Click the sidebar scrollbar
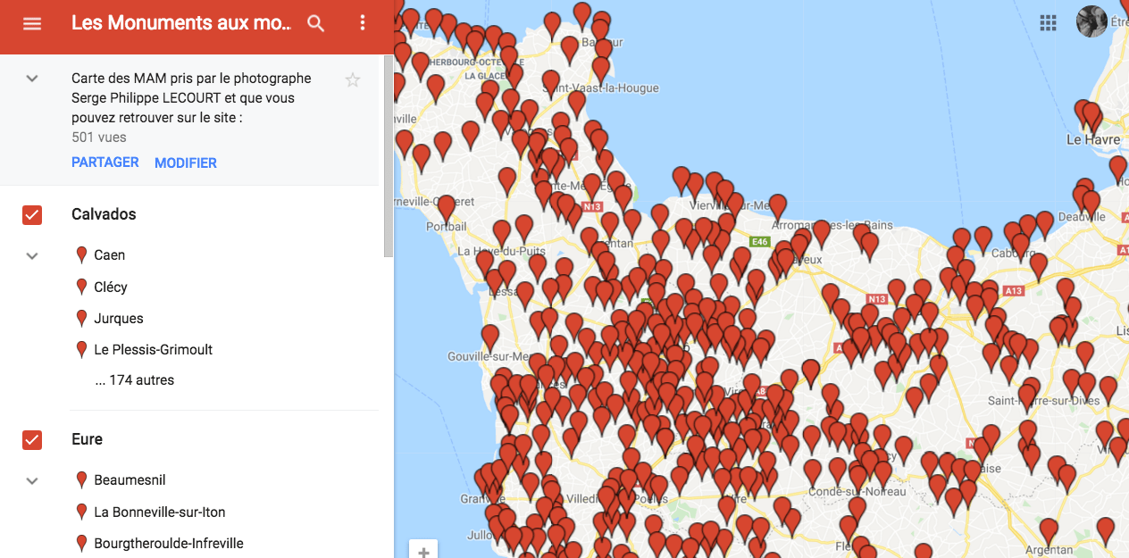Screen dimensions: 1129x558 coord(389,156)
